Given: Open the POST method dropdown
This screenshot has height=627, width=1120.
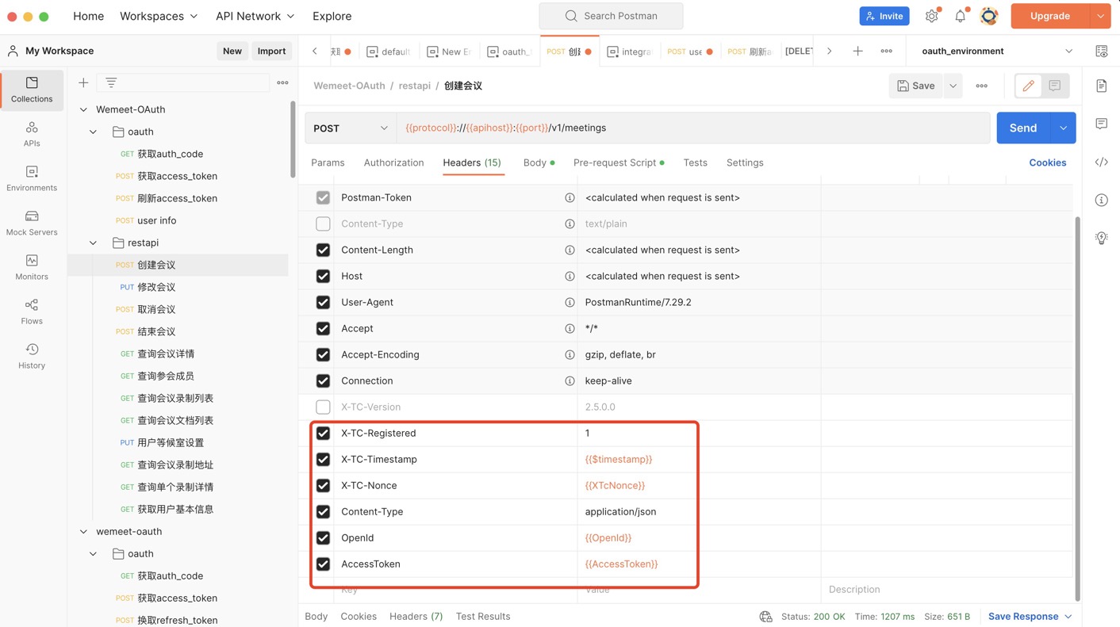Looking at the screenshot, I should pyautogui.click(x=351, y=128).
